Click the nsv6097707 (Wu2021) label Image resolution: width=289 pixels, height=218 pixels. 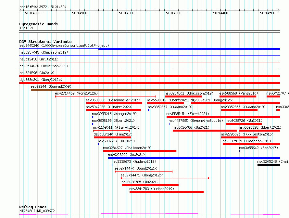click(116, 141)
